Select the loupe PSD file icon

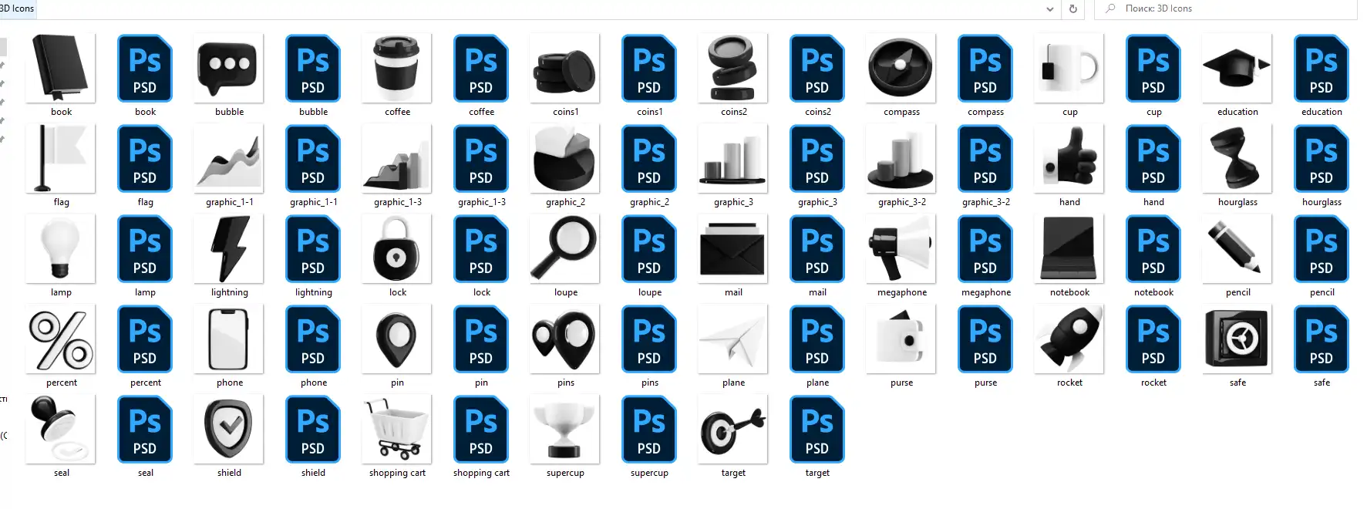pos(649,248)
